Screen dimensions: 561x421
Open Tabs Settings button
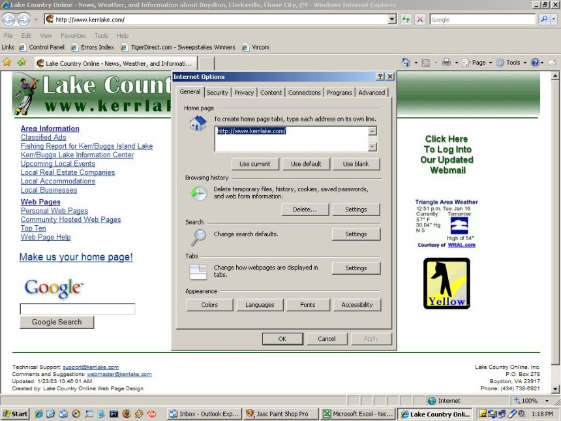coord(356,268)
